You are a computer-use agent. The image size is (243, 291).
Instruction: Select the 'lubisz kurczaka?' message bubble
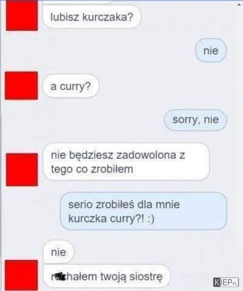click(x=92, y=17)
